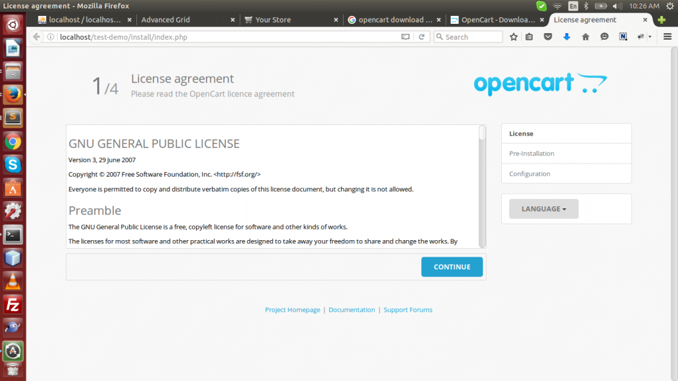The image size is (678, 381).
Task: Open VLC media player from the dock
Action: pos(13,282)
